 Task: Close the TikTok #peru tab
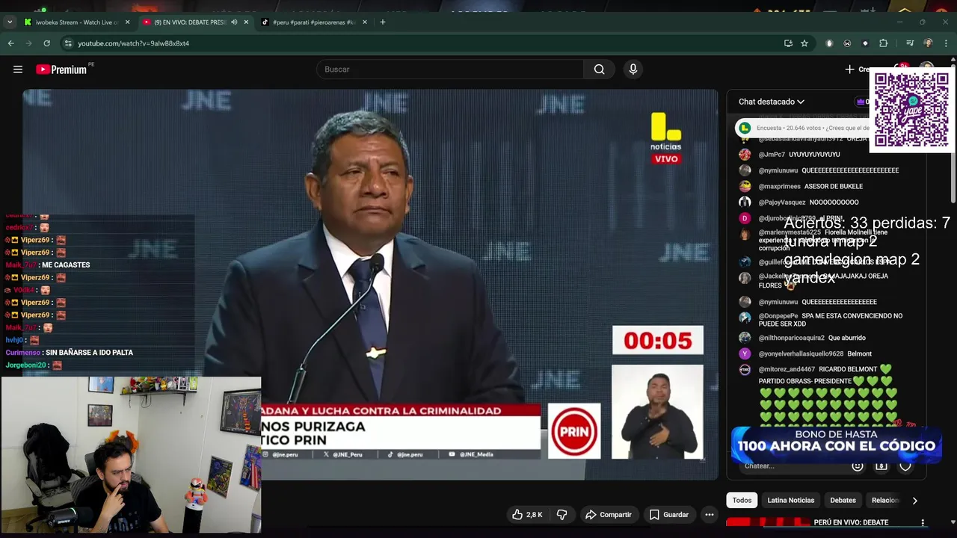click(365, 22)
